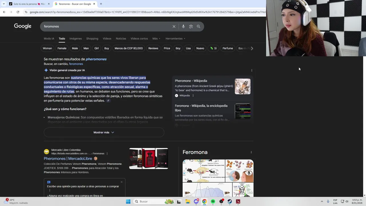Open AI overview three-dot options

click(x=252, y=70)
